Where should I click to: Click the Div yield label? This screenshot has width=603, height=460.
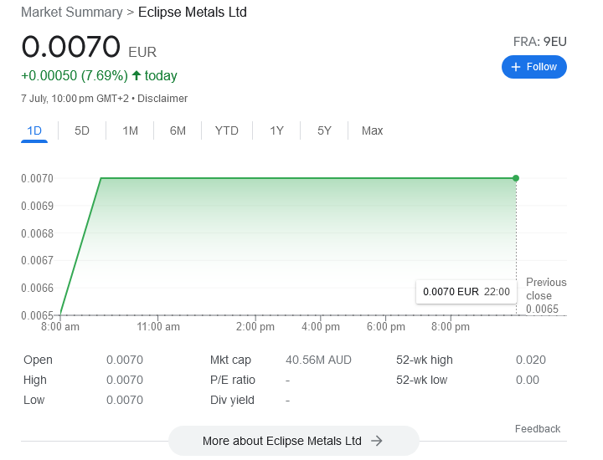coord(232,400)
